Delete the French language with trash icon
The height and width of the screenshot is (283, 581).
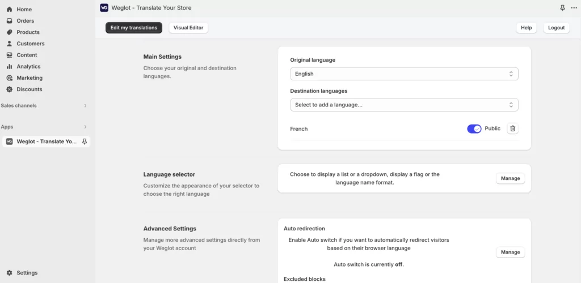[512, 128]
